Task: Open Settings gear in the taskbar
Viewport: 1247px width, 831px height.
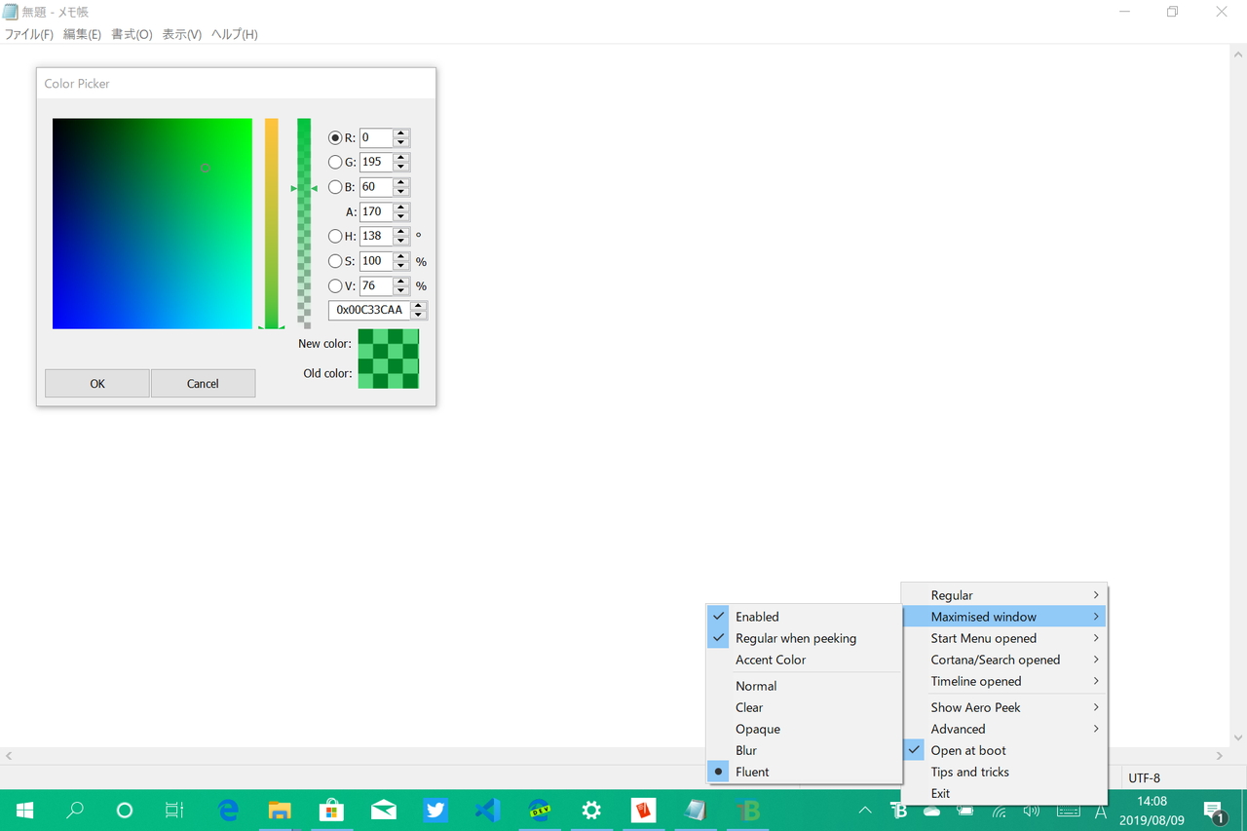Action: tap(591, 810)
